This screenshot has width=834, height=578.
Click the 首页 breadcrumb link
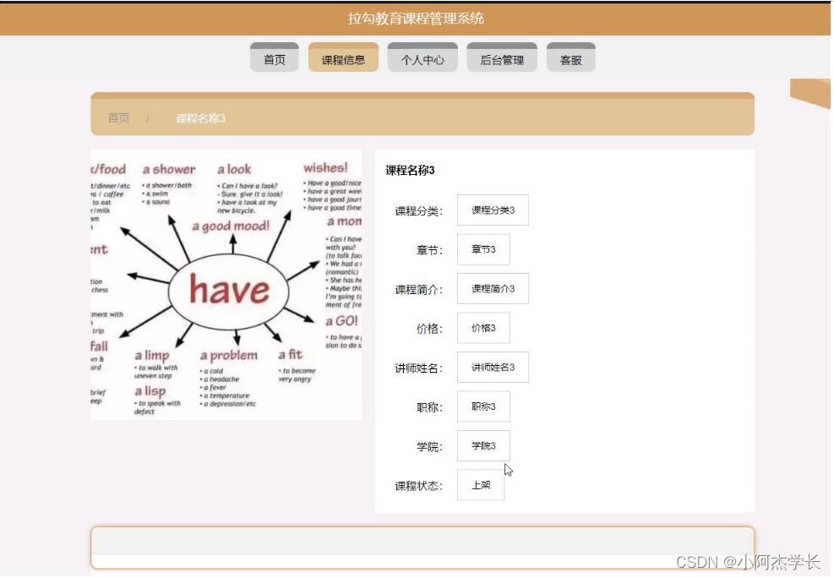118,118
